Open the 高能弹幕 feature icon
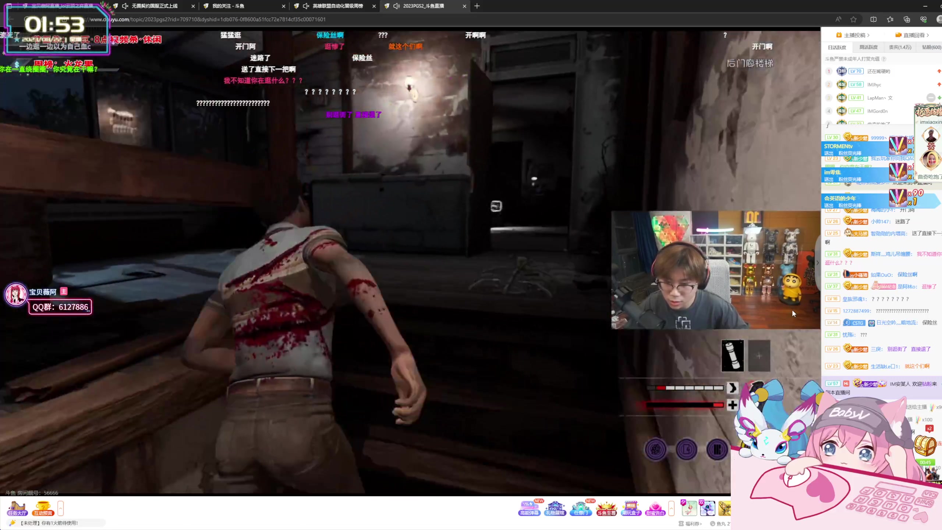The height and width of the screenshot is (530, 942). (529, 508)
